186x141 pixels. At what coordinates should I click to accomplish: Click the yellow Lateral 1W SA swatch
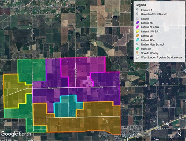pos(137,31)
